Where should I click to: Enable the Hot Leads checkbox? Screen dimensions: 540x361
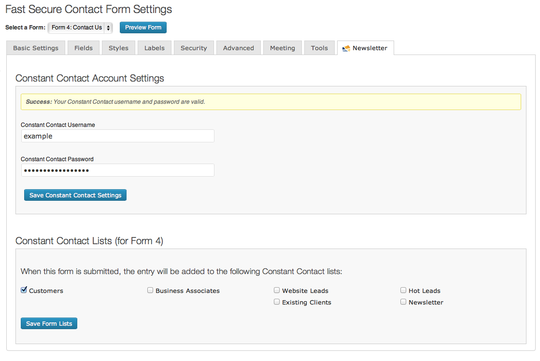pos(403,291)
